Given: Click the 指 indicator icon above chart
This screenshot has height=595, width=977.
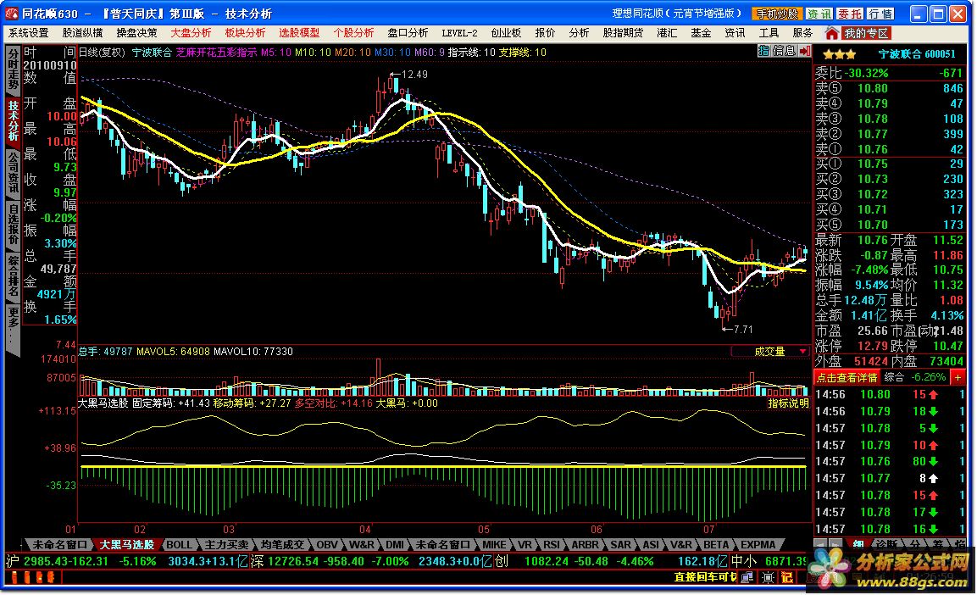Looking at the screenshot, I should (764, 51).
